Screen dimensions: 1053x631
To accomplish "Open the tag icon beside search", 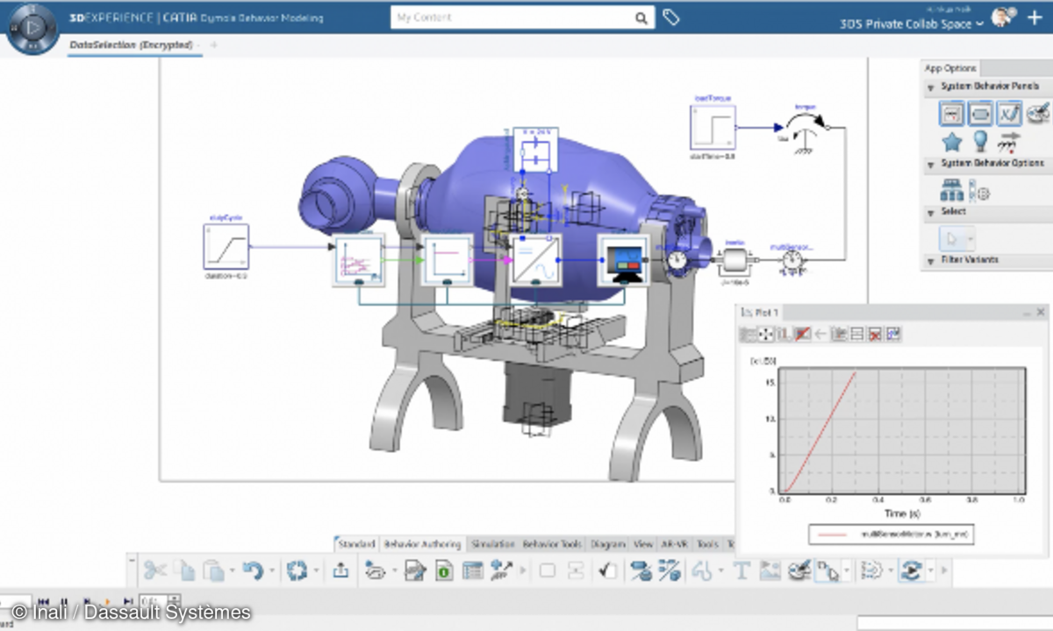I will click(670, 18).
